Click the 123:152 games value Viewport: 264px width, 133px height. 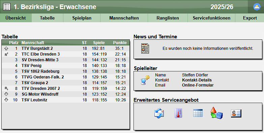coord(99,94)
